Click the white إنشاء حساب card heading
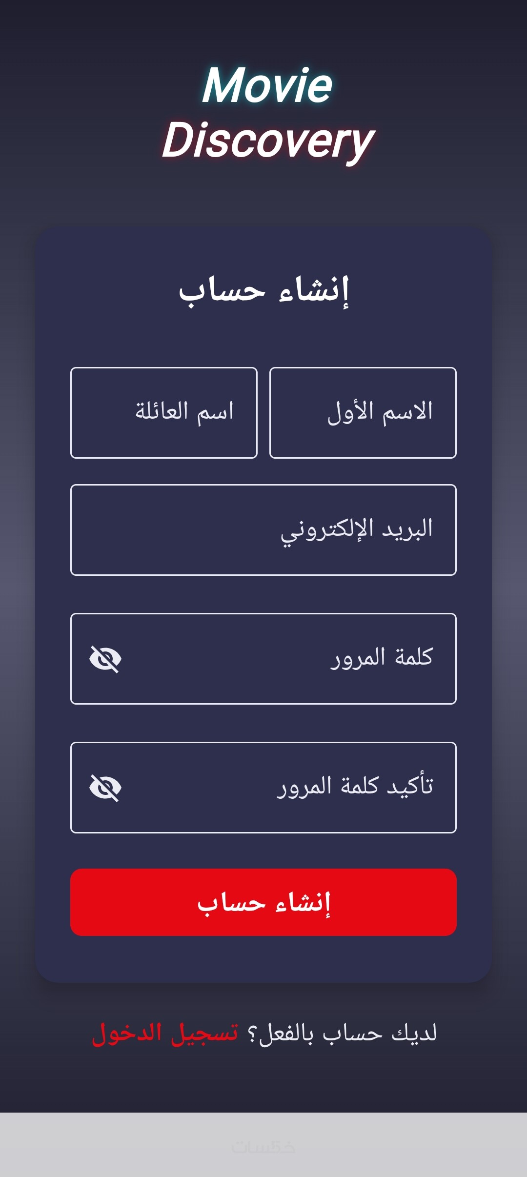 click(x=263, y=291)
